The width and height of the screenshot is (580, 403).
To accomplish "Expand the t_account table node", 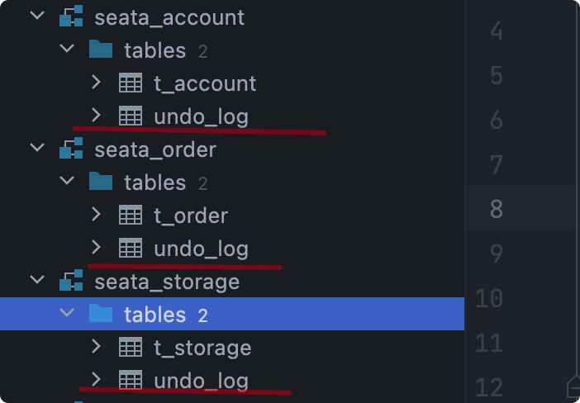I will 96,83.
